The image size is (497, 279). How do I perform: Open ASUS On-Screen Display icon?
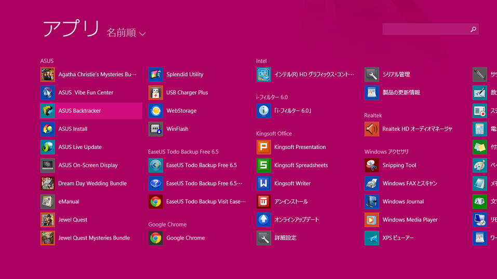(48, 165)
